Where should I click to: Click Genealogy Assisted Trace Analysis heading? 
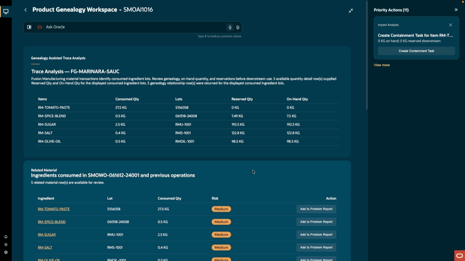coord(58,58)
